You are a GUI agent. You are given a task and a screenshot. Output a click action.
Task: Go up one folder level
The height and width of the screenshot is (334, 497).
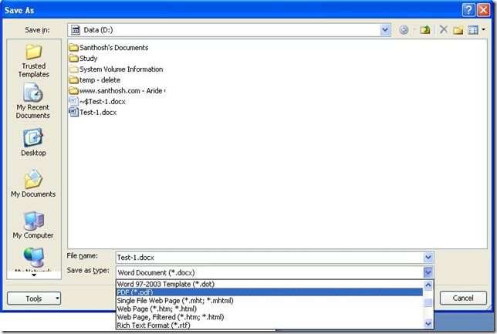coord(425,30)
